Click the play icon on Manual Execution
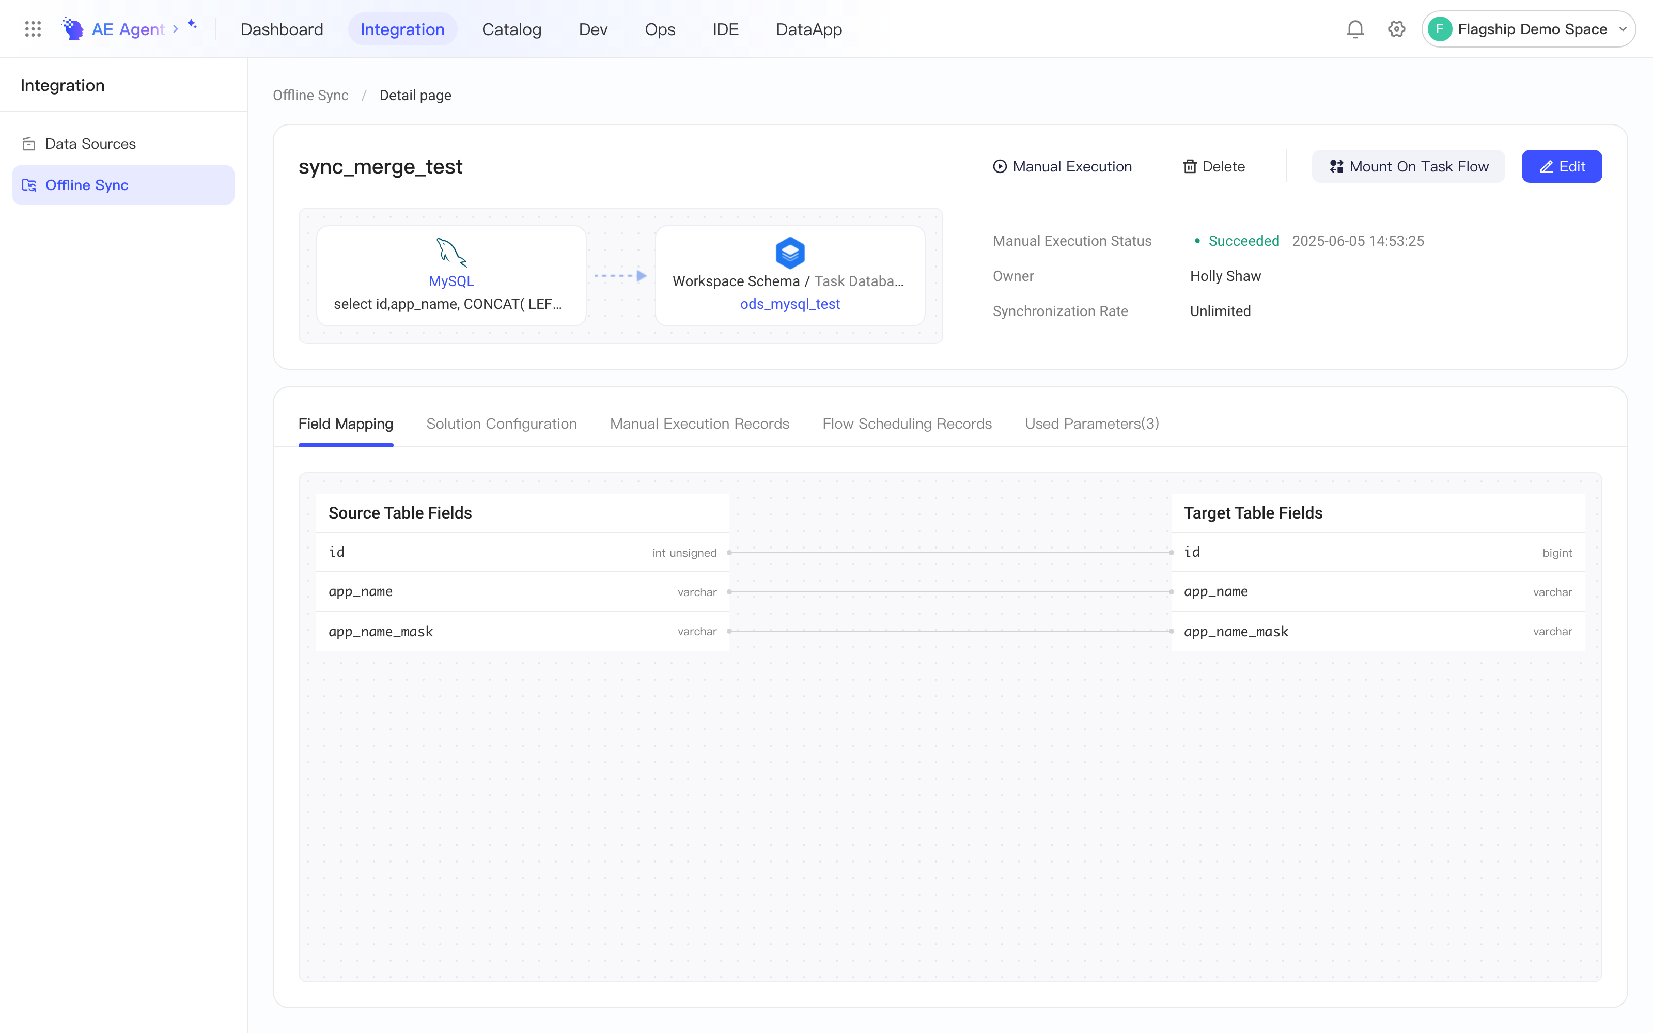1653x1033 pixels. pos(1000,167)
